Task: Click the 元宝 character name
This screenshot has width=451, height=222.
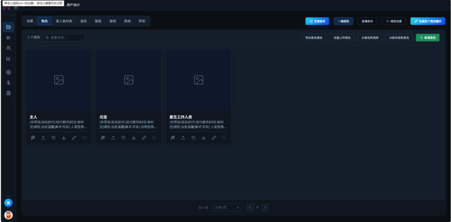Action: [x=103, y=117]
